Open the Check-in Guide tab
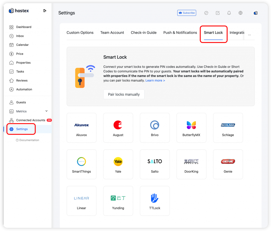The width and height of the screenshot is (271, 231). [144, 32]
